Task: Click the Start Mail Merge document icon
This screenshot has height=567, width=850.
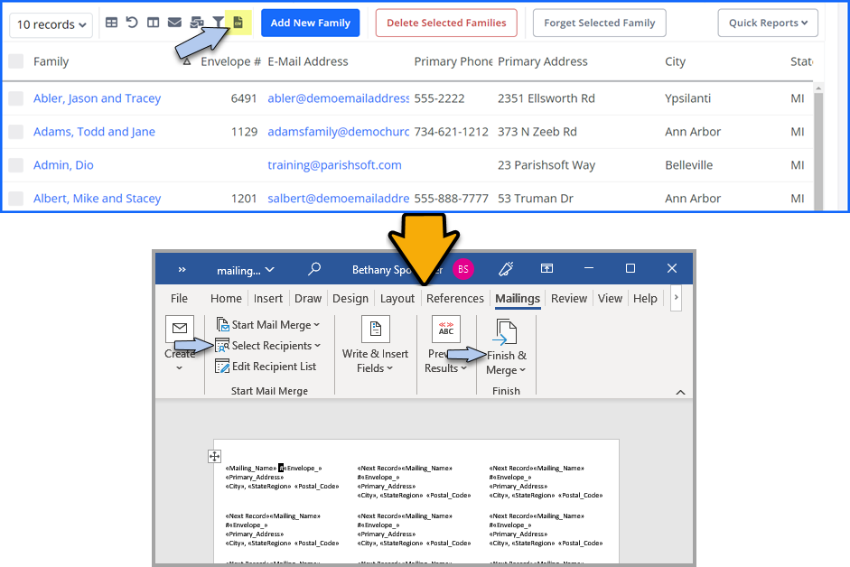Action: coord(223,325)
